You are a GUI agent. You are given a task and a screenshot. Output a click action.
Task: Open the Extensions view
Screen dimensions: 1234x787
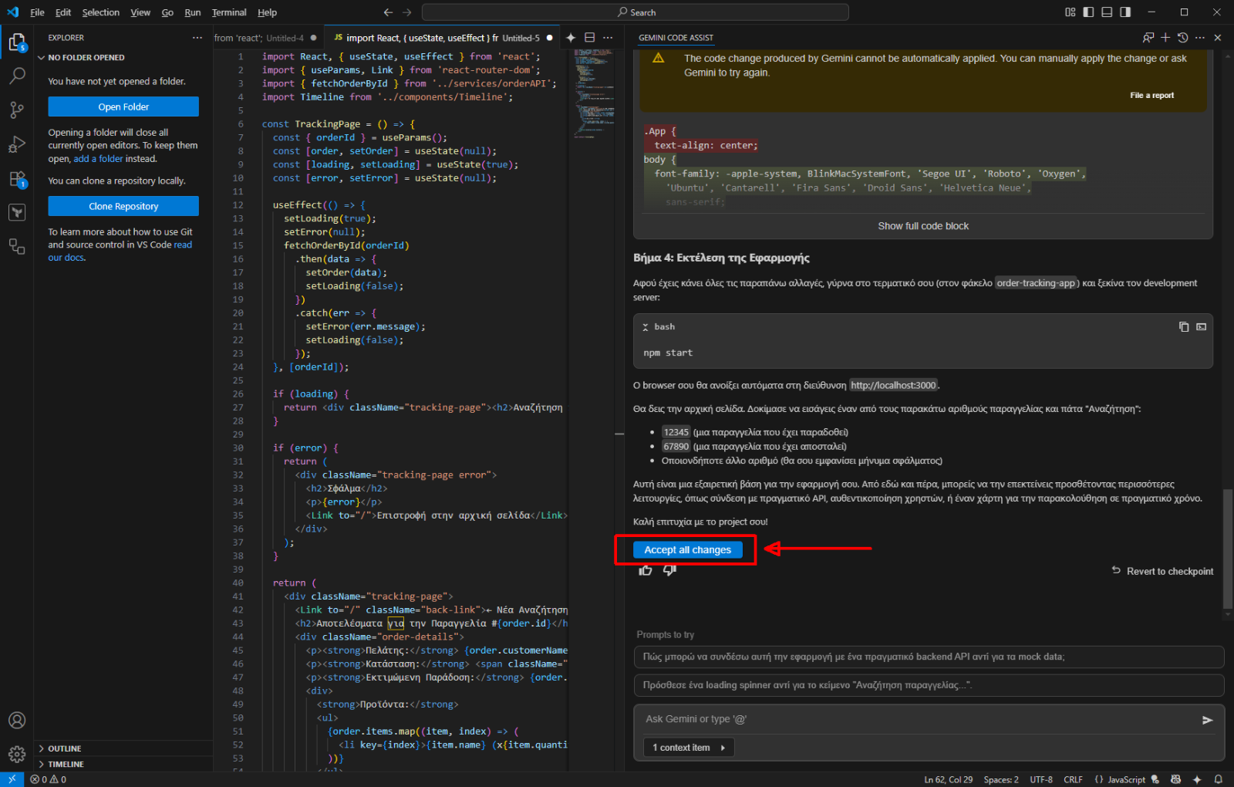click(17, 179)
